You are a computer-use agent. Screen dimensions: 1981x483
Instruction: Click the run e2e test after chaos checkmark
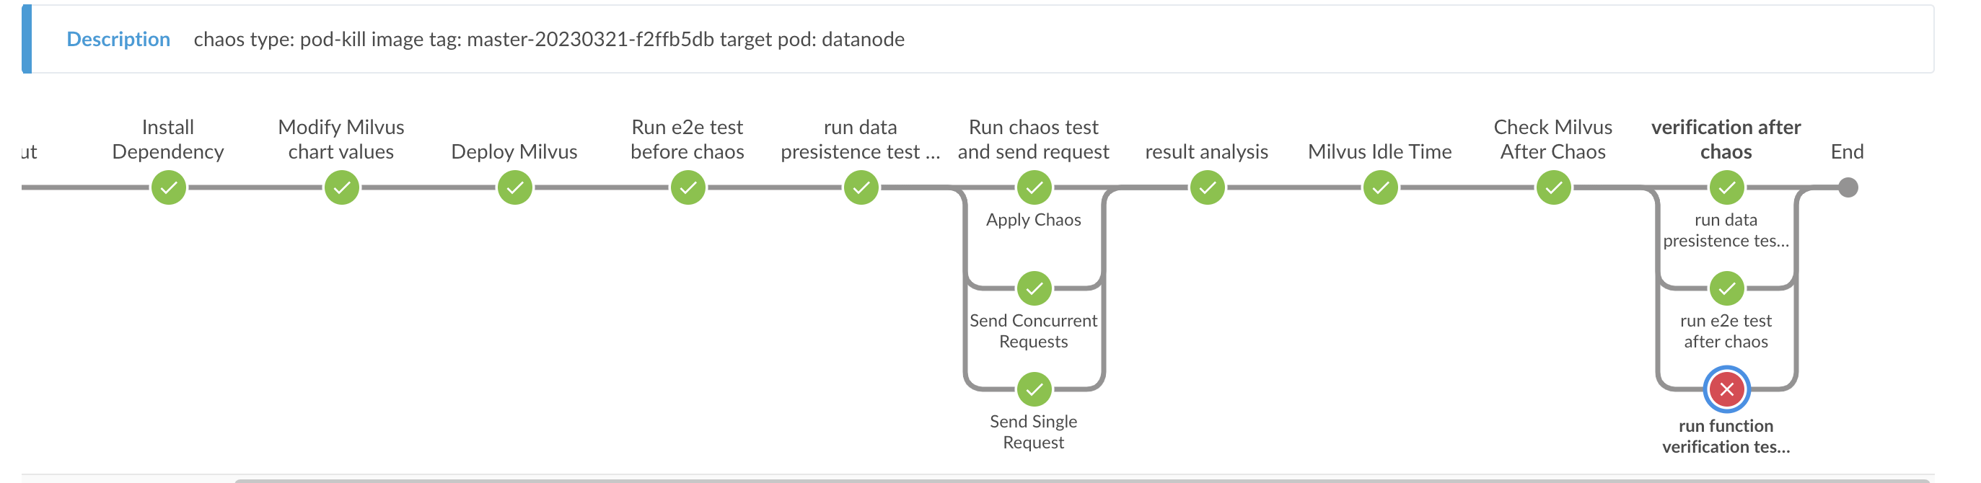point(1726,289)
